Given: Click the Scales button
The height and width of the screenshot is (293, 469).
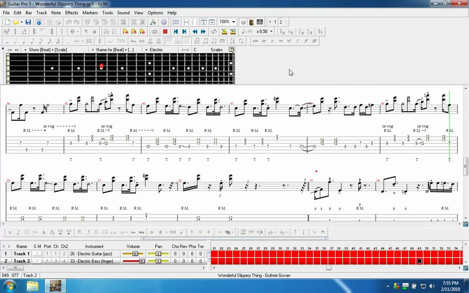Looking at the screenshot, I should tap(216, 50).
